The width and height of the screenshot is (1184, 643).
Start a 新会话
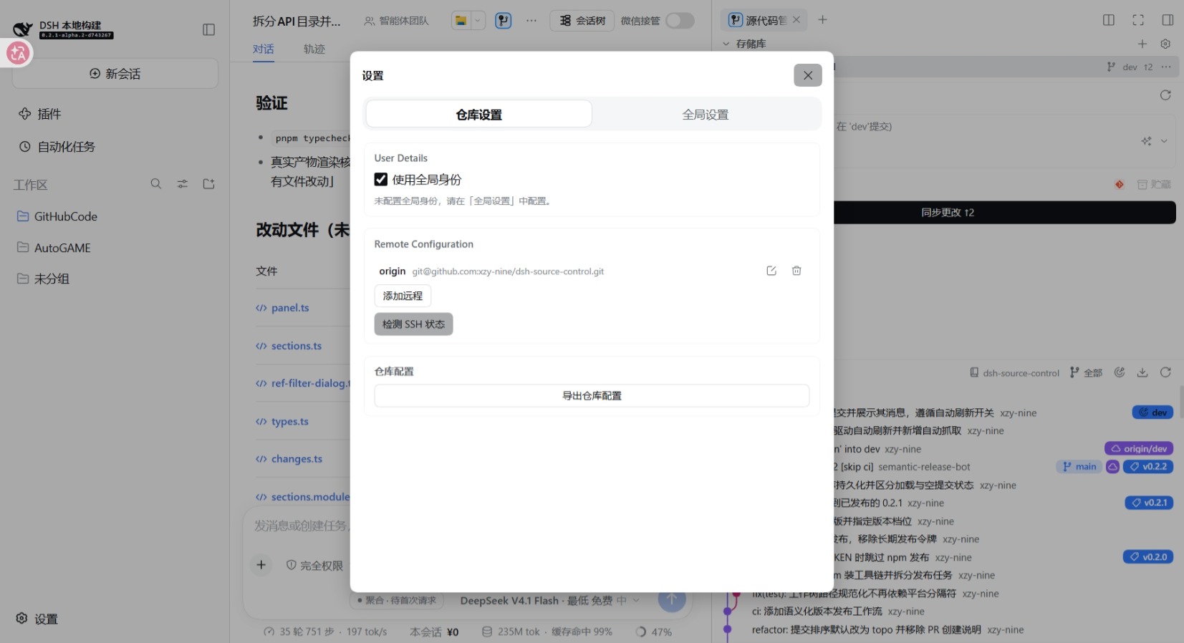pyautogui.click(x=115, y=74)
